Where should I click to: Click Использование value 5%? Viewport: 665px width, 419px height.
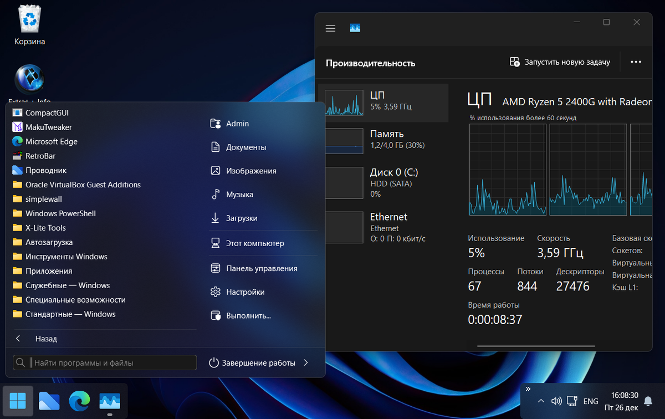477,253
